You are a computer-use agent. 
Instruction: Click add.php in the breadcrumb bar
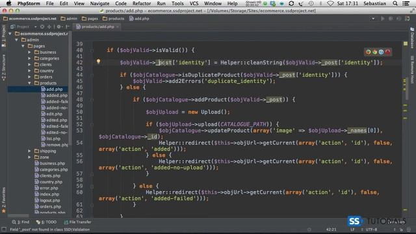click(x=139, y=19)
